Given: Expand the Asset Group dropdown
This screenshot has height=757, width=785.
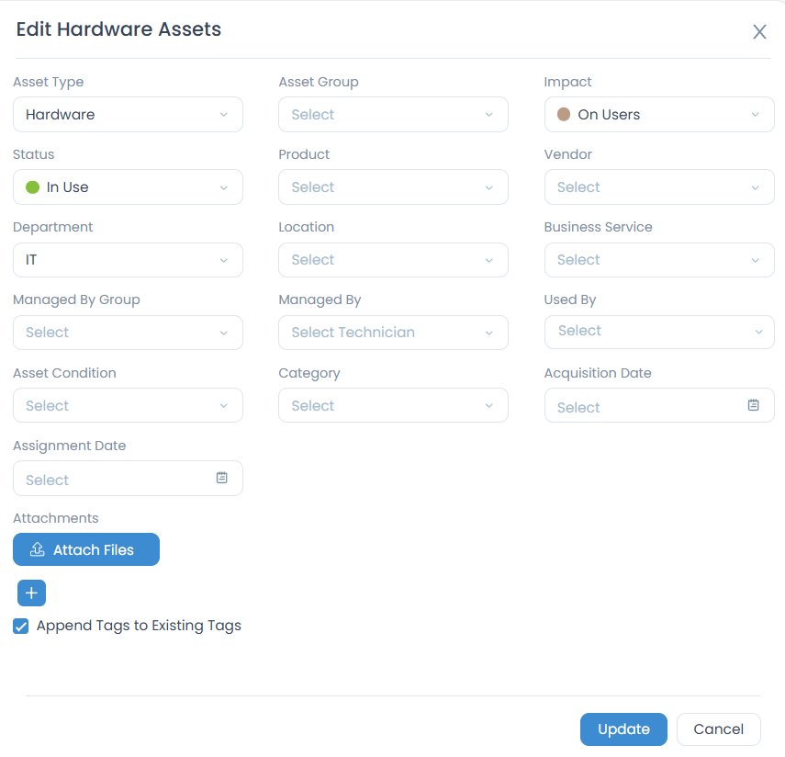Looking at the screenshot, I should coord(393,115).
